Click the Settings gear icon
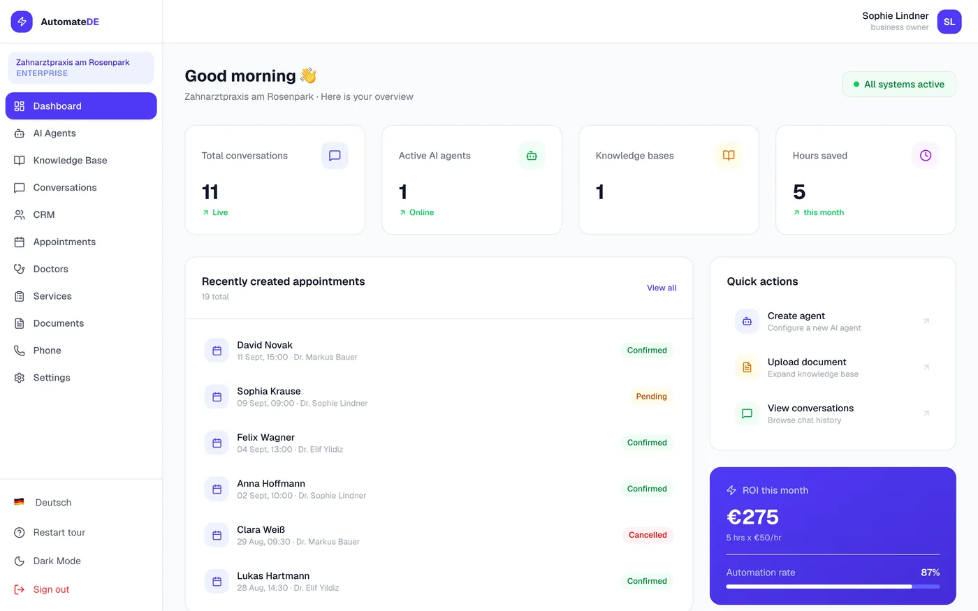 point(20,378)
